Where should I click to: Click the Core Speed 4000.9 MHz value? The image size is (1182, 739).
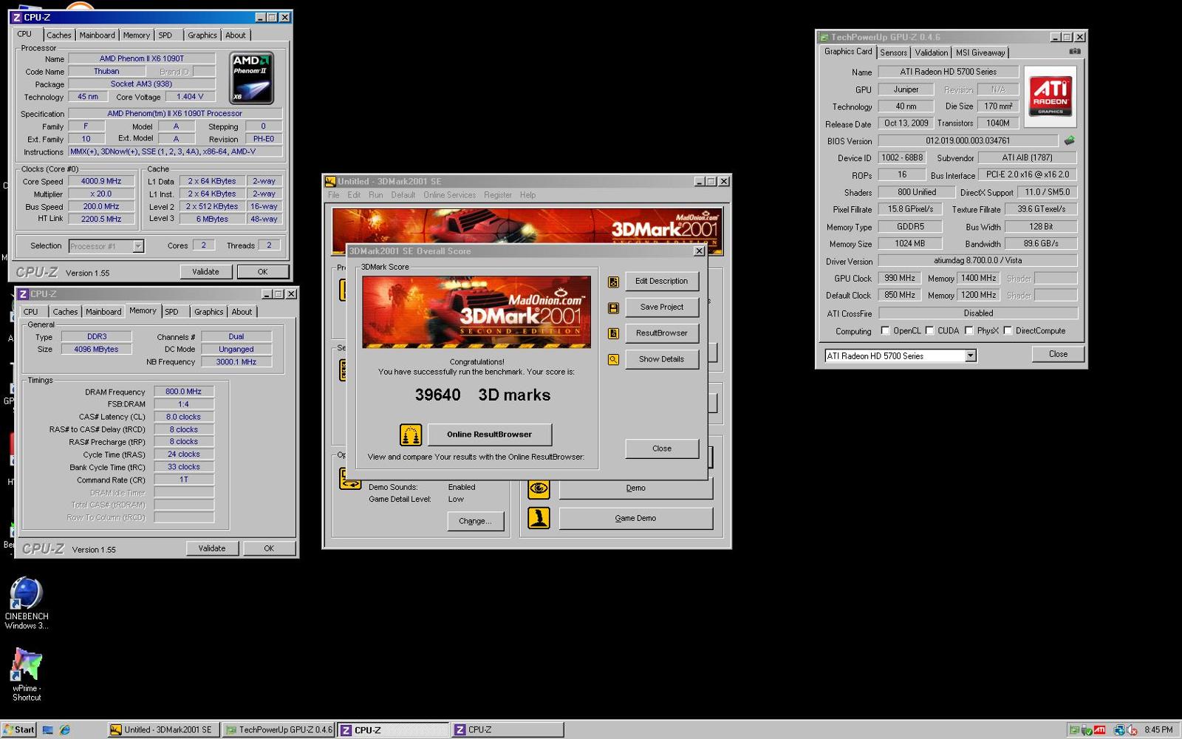coord(101,181)
